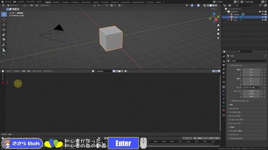This screenshot has height=150, width=268.
Task: Open viewport Options popover button
Action: click(x=215, y=9)
